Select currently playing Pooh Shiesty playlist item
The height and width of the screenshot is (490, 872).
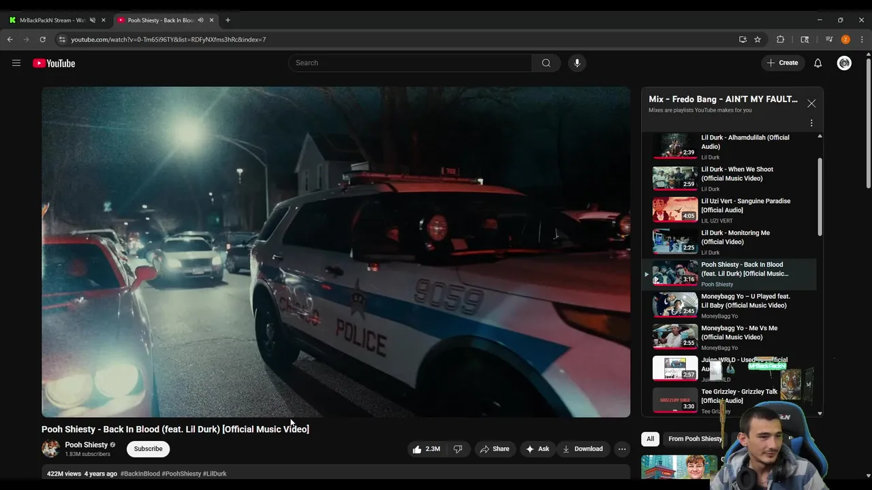[x=729, y=274]
